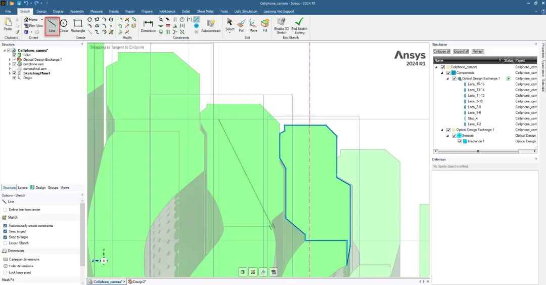Open the Select tool dropdown arrow
The height and width of the screenshot is (285, 546).
(x=230, y=33)
